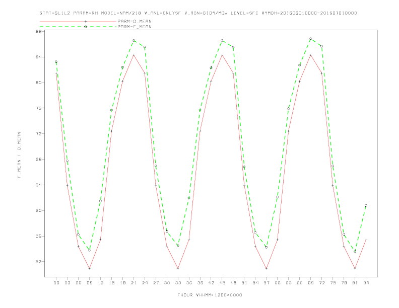Image resolution: width=399 pixels, height=308 pixels.
Task: Click the red O_MEAN plus marker at hour 45
Action: pyautogui.click(x=222, y=55)
